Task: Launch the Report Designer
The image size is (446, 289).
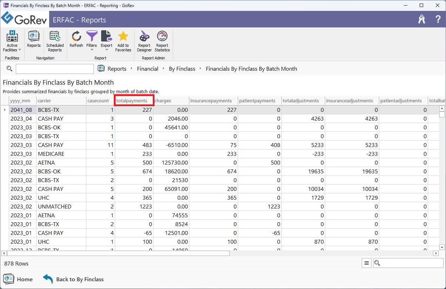Action: tap(144, 41)
